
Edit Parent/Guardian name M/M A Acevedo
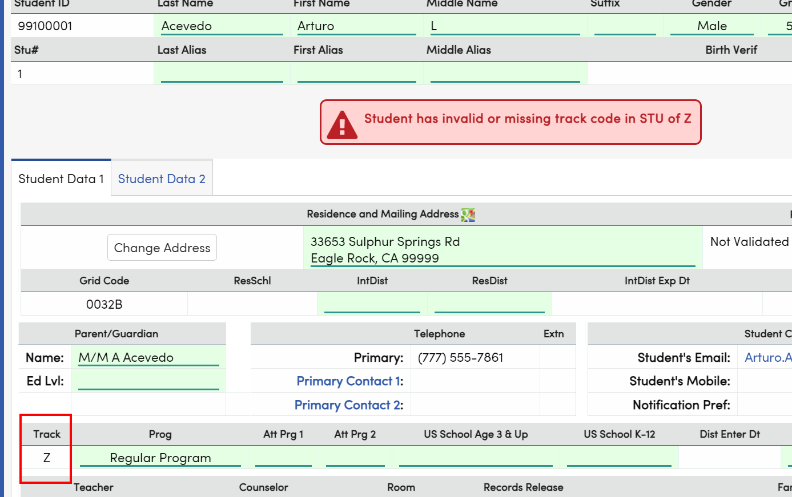[x=148, y=357]
